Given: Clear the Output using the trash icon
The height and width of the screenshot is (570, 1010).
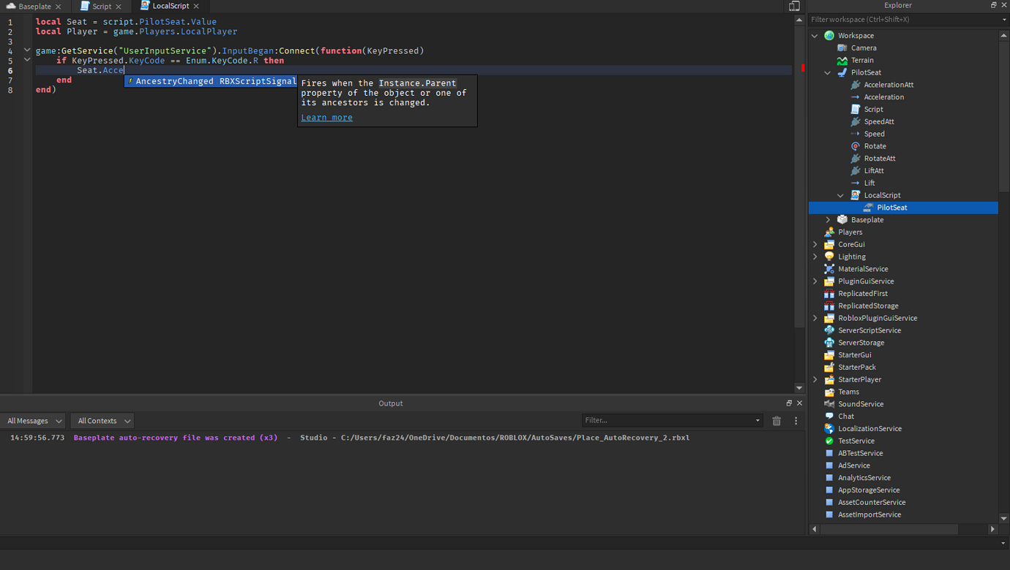Looking at the screenshot, I should click(x=777, y=420).
